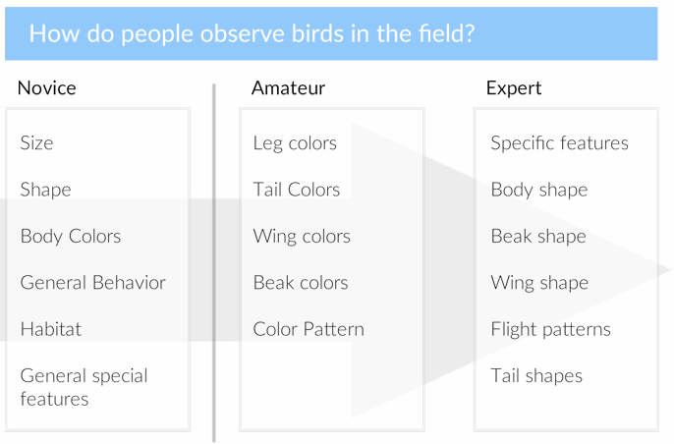Select General Behavior in Novice list

tap(92, 282)
